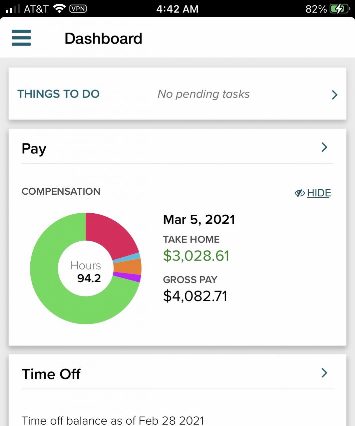
Task: Expand the Things To Do chevron
Action: (x=335, y=95)
